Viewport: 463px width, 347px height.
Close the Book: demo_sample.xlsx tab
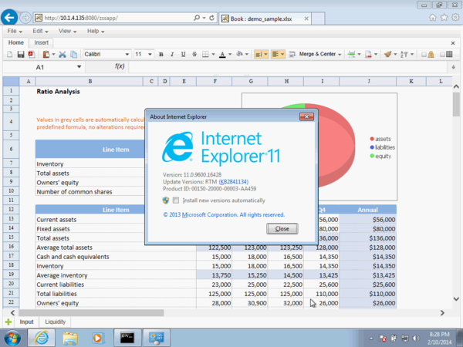click(x=306, y=19)
